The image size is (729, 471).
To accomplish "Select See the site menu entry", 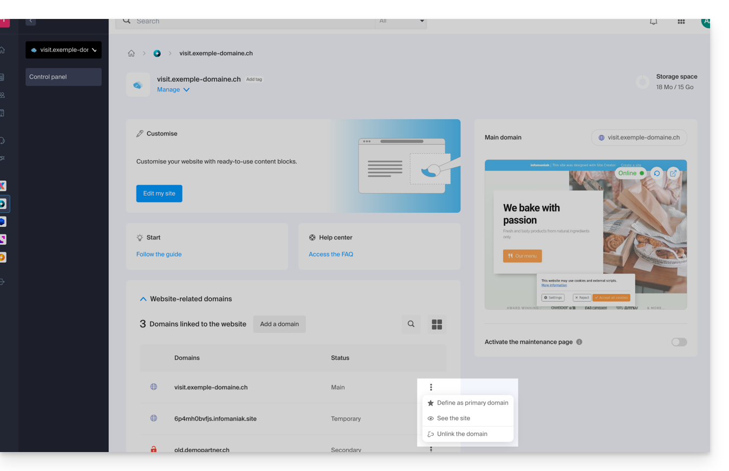I will coord(453,418).
